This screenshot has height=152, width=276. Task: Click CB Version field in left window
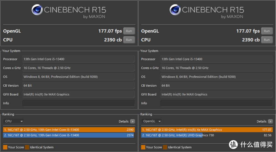coord(79,86)
